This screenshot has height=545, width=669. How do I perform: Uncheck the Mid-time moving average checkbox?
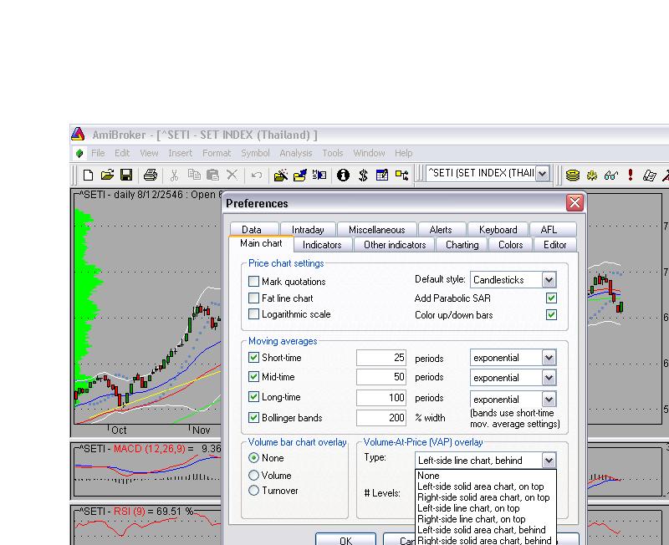tap(253, 376)
